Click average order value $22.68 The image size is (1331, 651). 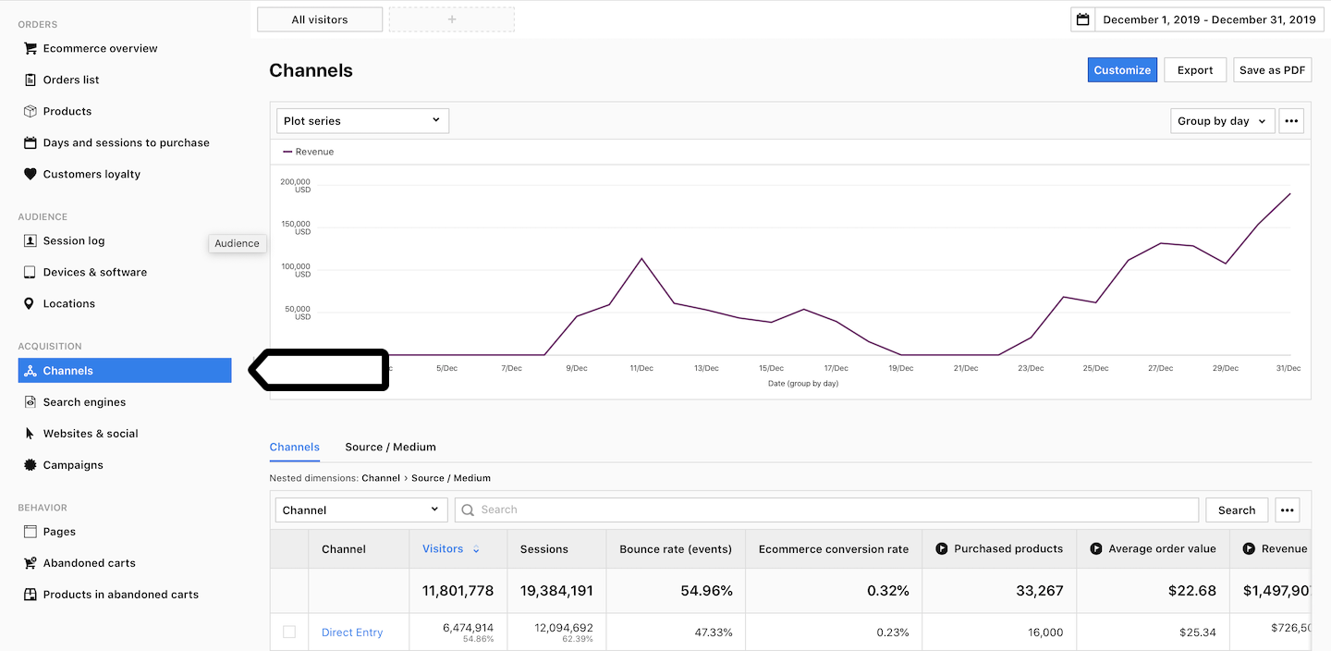pos(1193,590)
